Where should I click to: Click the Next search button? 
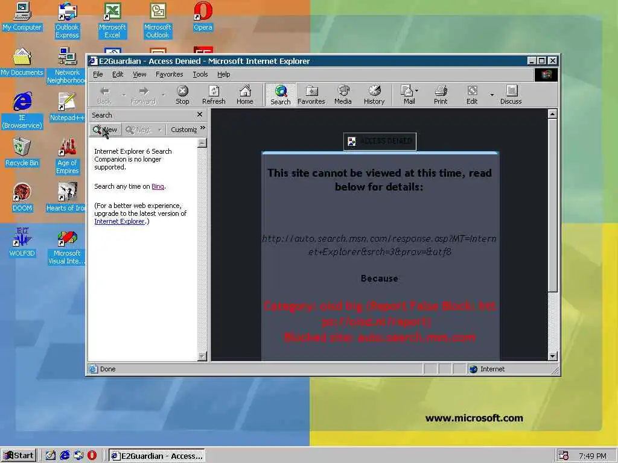click(138, 130)
